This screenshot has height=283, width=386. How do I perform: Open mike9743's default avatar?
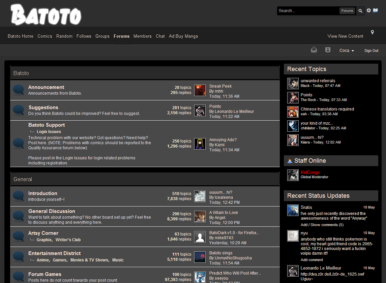[x=200, y=237]
